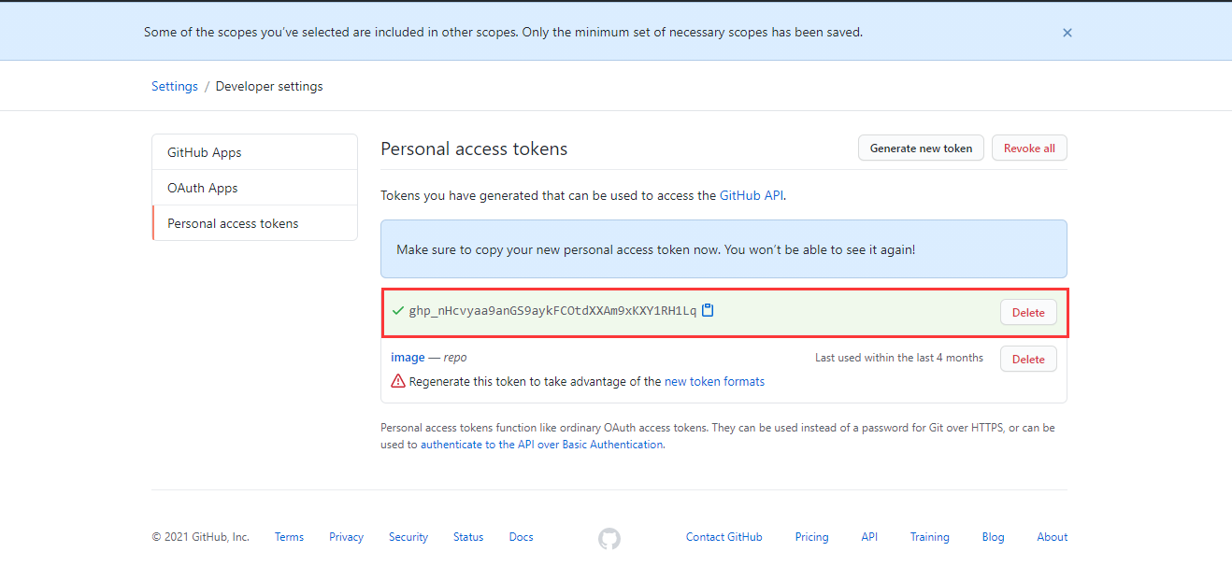Delete the image token
The width and height of the screenshot is (1232, 580).
point(1028,359)
